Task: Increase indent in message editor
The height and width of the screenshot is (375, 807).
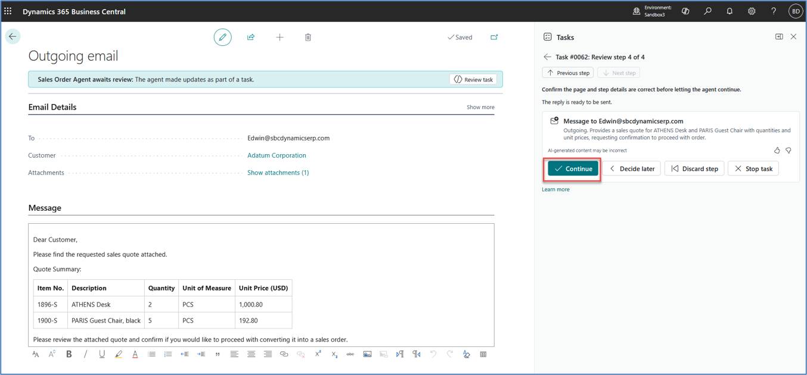Action: tap(201, 354)
